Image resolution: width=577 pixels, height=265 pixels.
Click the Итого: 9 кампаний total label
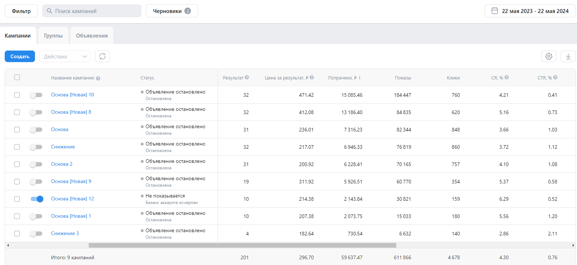pyautogui.click(x=73, y=257)
